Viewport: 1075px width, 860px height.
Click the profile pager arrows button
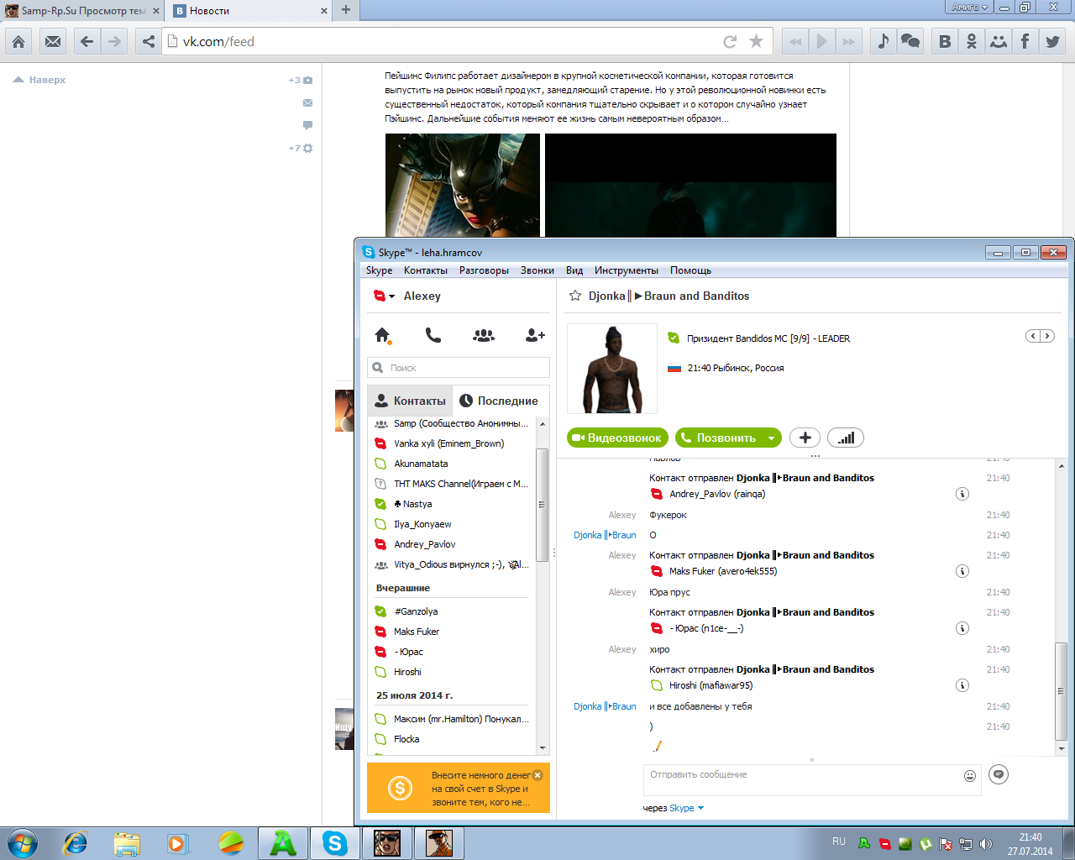(1040, 336)
